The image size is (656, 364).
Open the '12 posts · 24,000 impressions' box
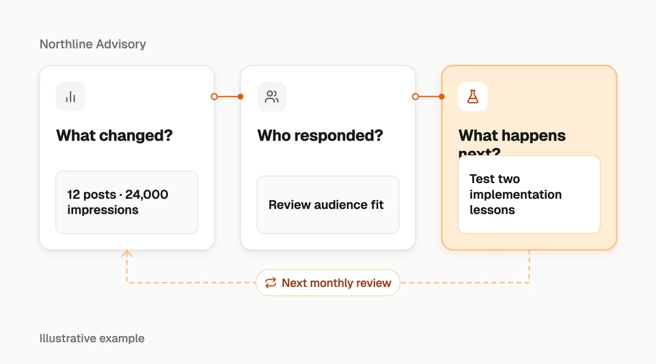[x=127, y=202]
